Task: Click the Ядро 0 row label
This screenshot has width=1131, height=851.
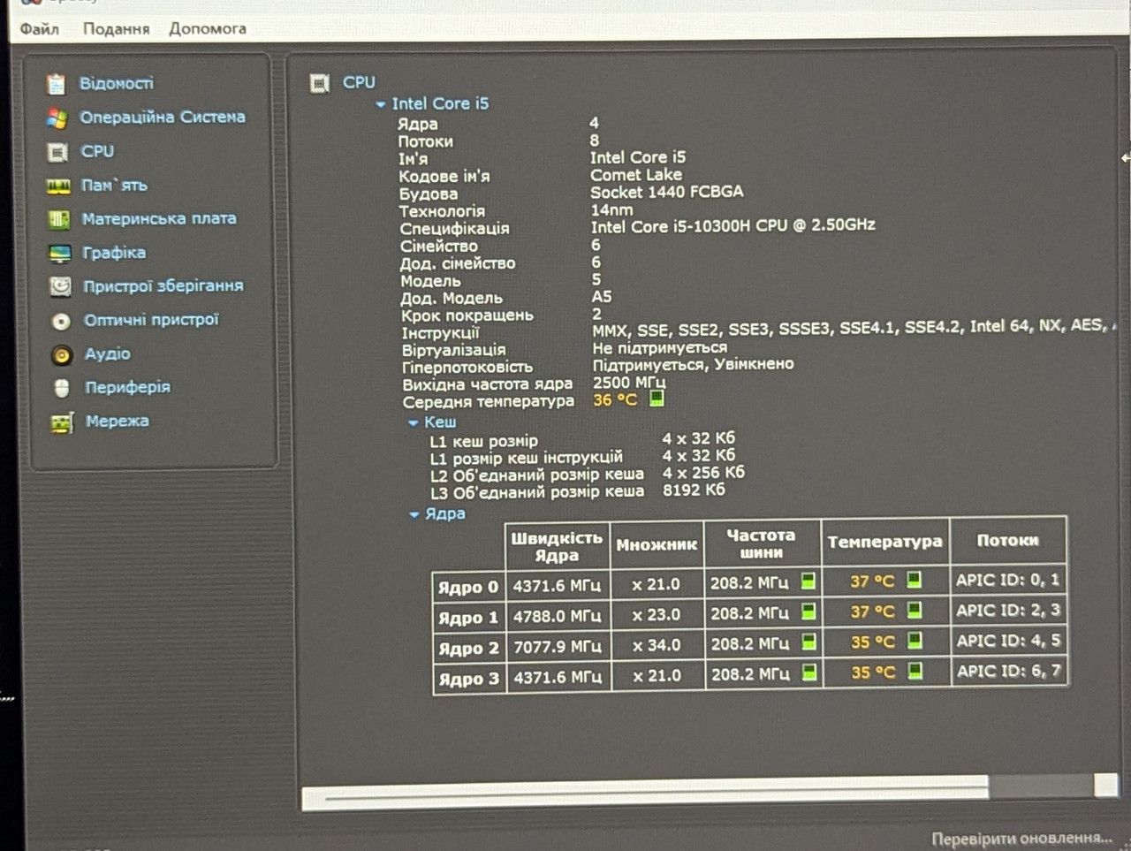Action: pos(468,587)
